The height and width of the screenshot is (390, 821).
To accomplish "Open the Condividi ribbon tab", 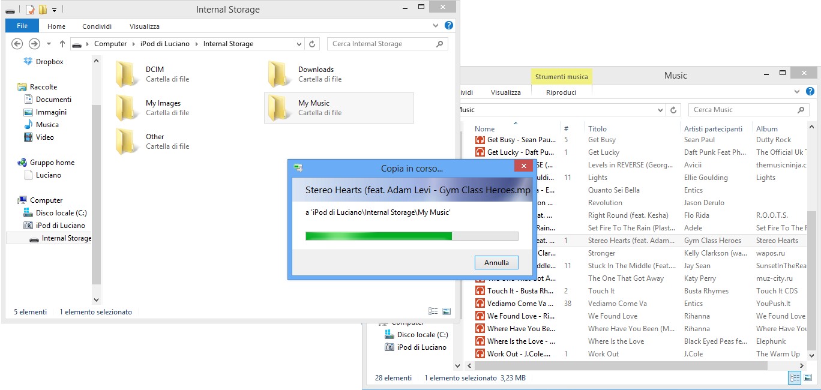I will [x=97, y=26].
